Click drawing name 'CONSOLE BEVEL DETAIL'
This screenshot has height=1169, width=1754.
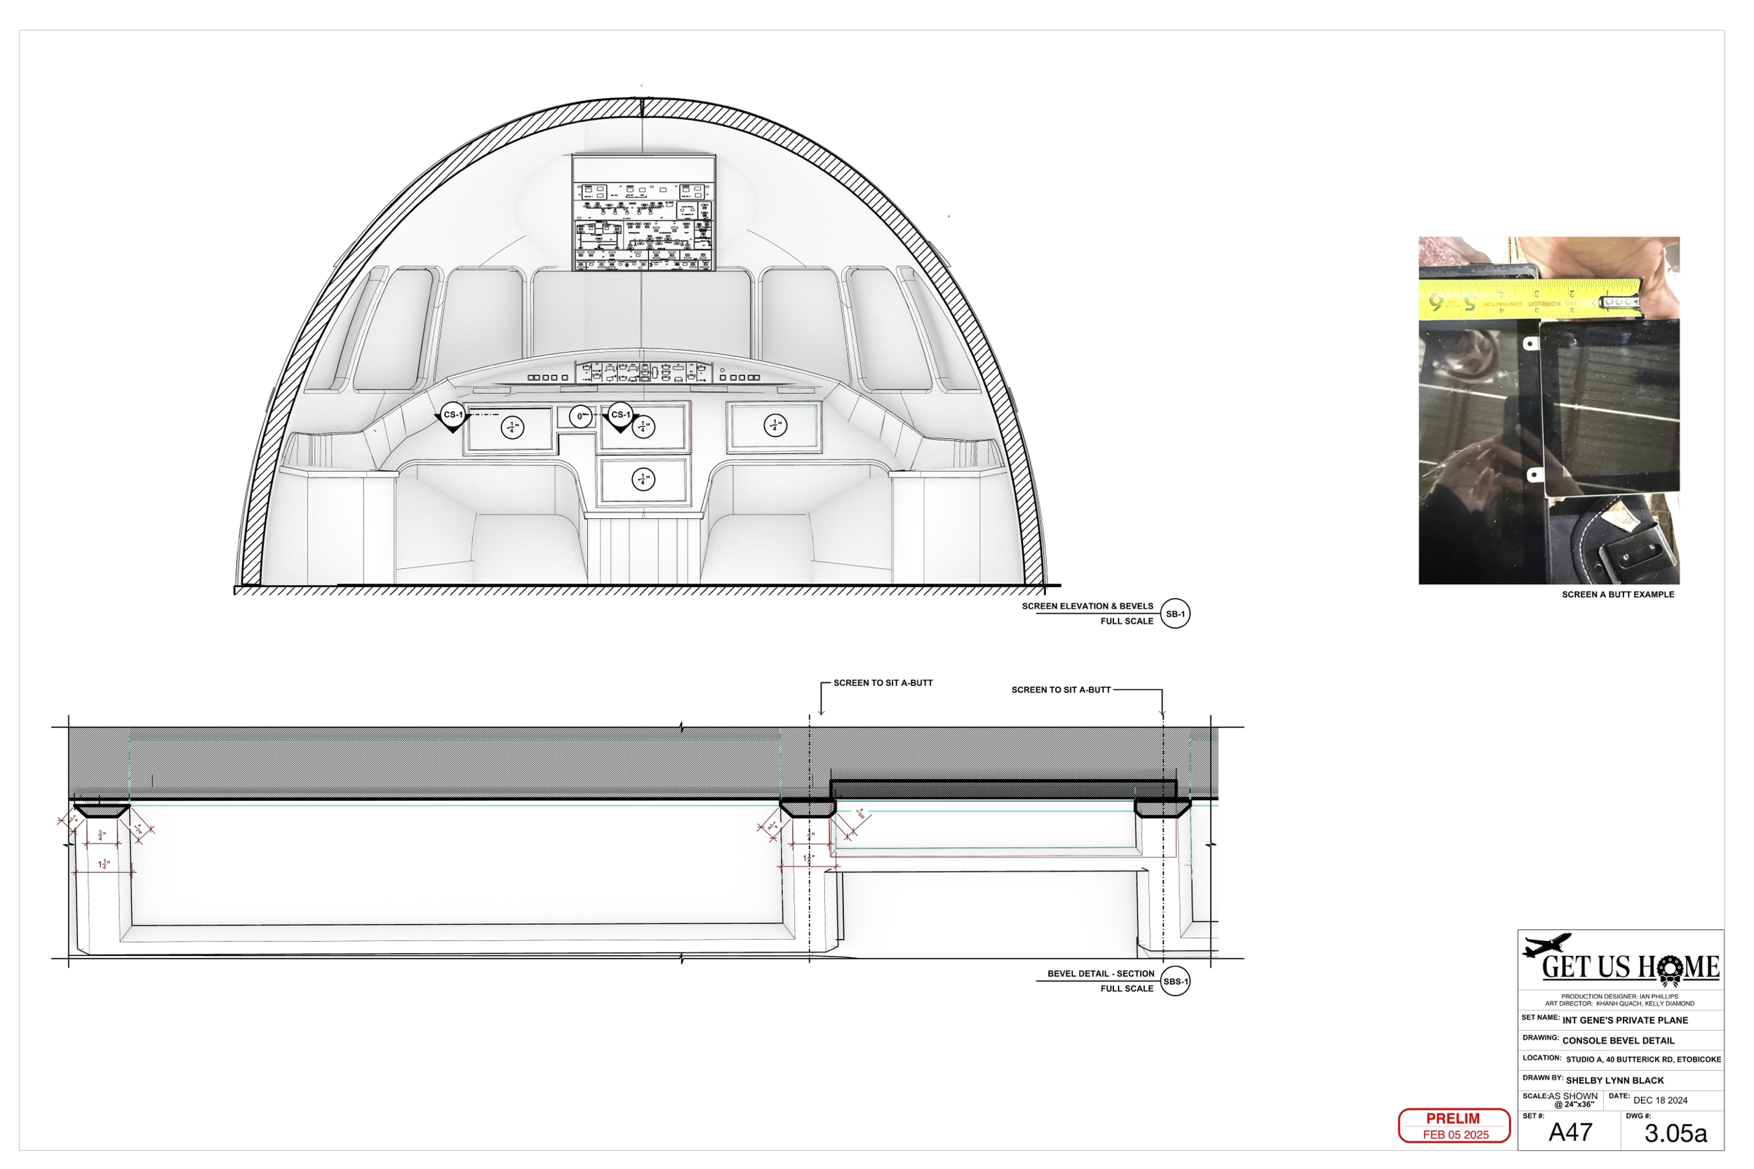(x=1619, y=1040)
